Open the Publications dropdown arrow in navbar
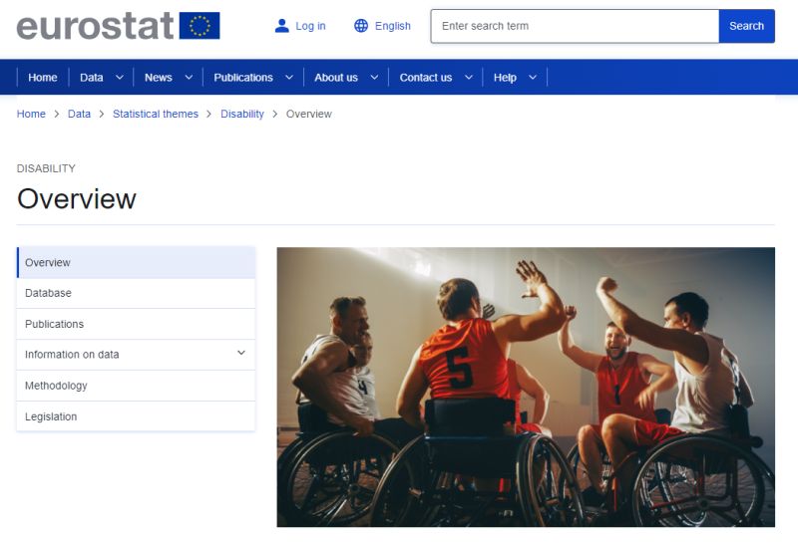The height and width of the screenshot is (544, 798). pos(289,78)
